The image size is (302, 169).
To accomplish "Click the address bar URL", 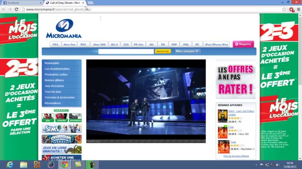I will [59, 9].
